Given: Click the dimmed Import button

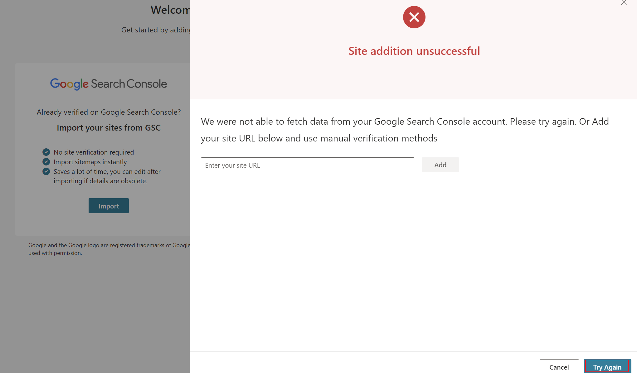Looking at the screenshot, I should pyautogui.click(x=109, y=206).
